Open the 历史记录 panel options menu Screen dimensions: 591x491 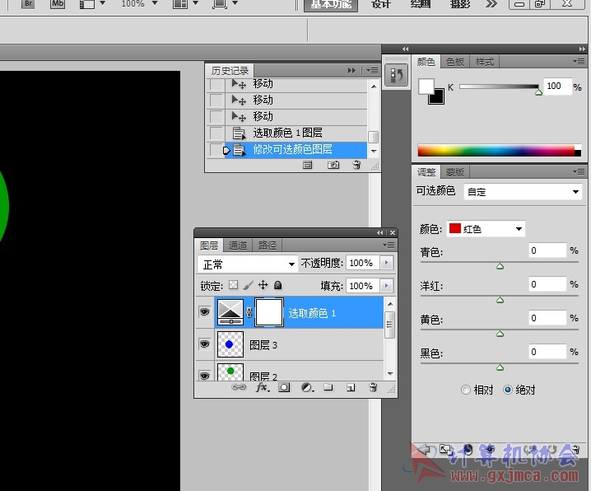click(372, 71)
